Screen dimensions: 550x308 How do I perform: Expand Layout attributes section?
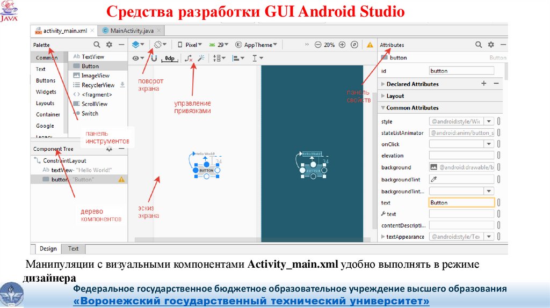pos(383,96)
